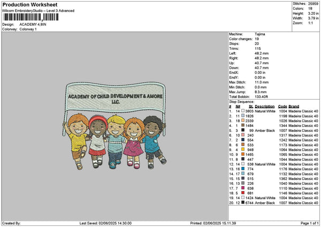The width and height of the screenshot is (321, 227).
Task: Click the Total Bobbin value '133.40ft'
Action: point(261,97)
